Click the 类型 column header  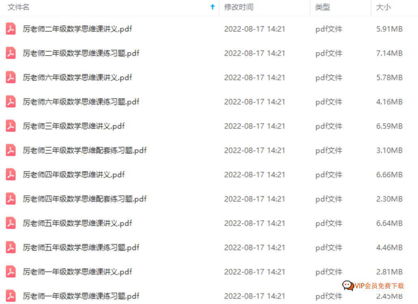322,7
